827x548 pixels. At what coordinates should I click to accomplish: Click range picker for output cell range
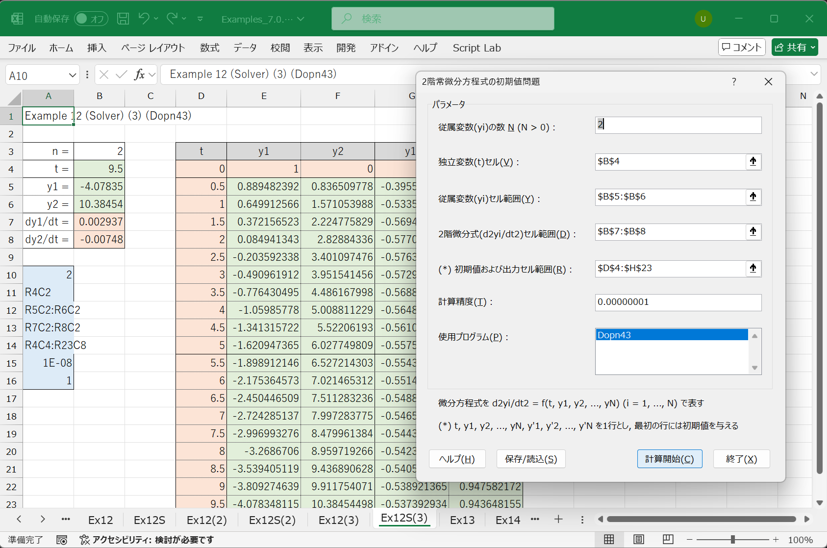pos(753,268)
